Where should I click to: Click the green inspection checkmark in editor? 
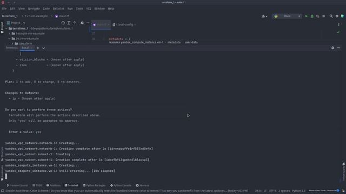click(338, 32)
